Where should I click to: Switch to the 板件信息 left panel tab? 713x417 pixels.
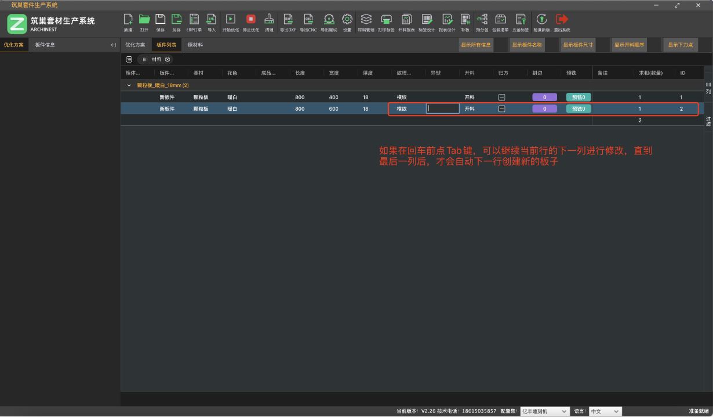[x=45, y=45]
